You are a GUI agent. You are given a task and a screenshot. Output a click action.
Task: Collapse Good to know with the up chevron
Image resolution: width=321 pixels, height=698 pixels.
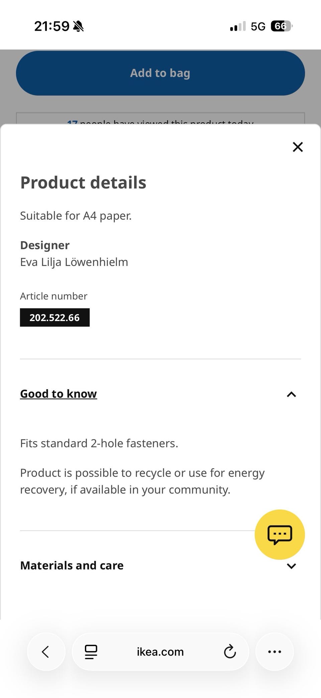pyautogui.click(x=291, y=394)
